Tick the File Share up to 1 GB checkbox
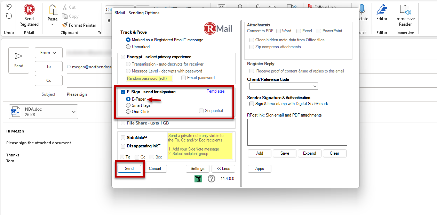Viewport: 437px width, 215px height. click(x=123, y=123)
